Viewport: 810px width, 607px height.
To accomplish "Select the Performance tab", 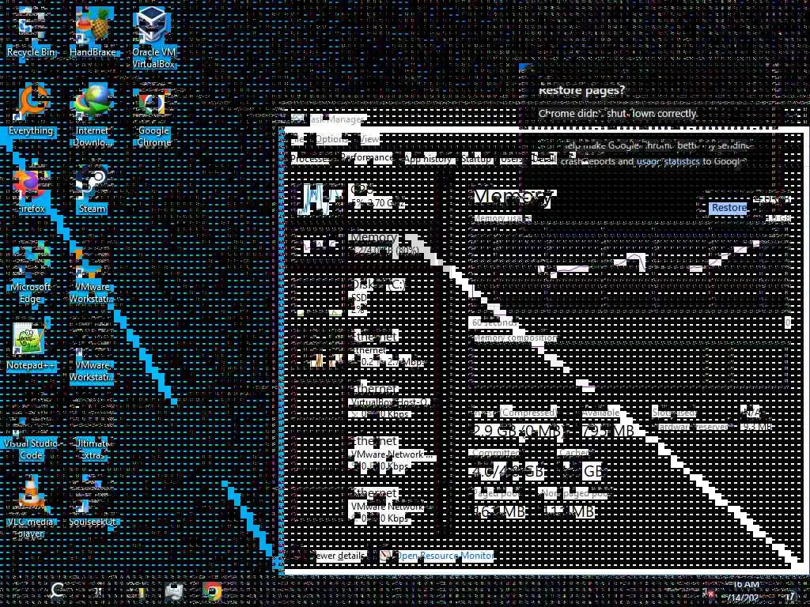I will (366, 158).
